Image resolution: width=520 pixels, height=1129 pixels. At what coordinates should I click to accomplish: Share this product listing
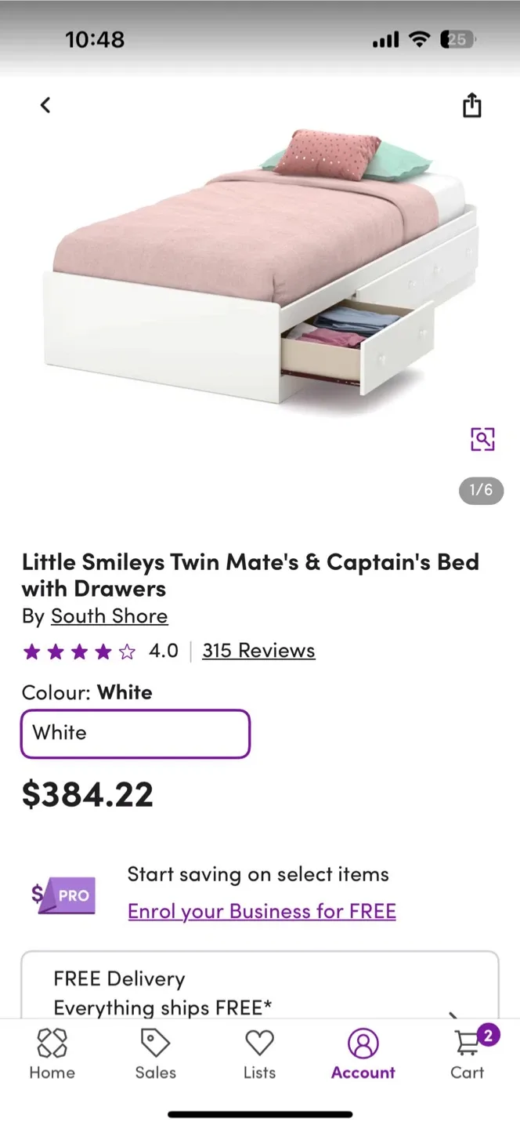pos(471,104)
